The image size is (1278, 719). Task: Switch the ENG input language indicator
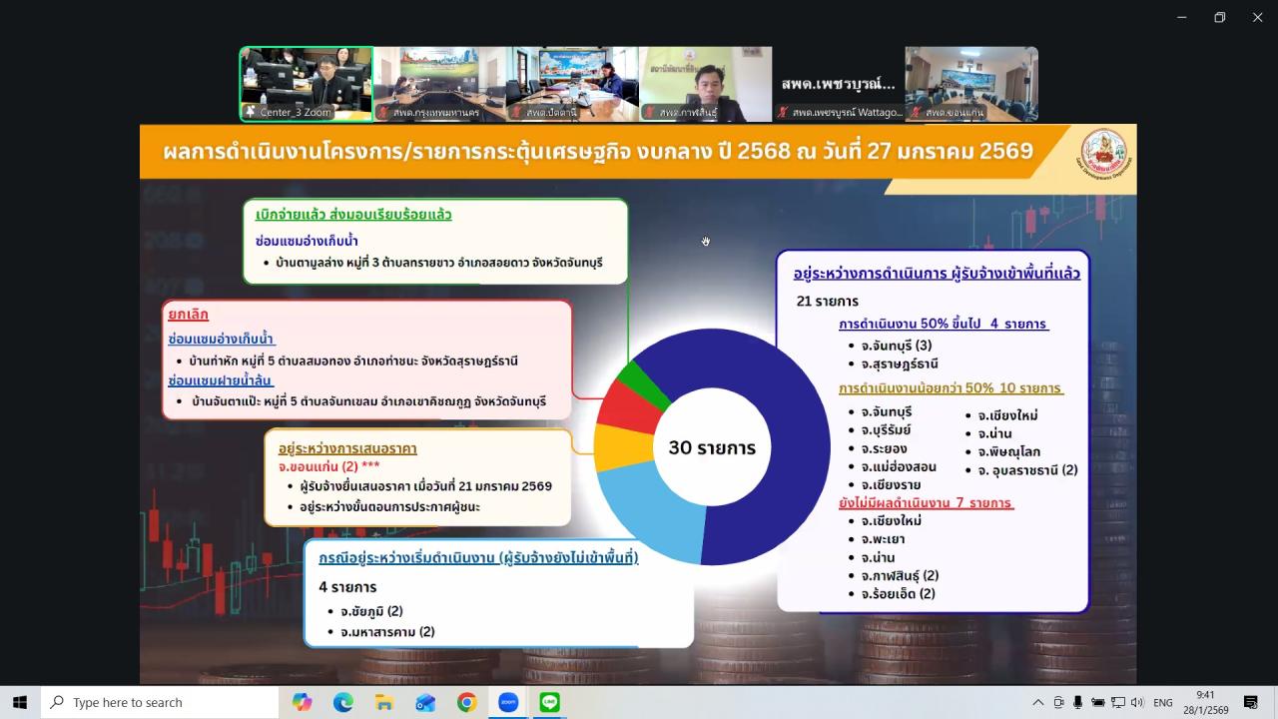click(x=1163, y=702)
